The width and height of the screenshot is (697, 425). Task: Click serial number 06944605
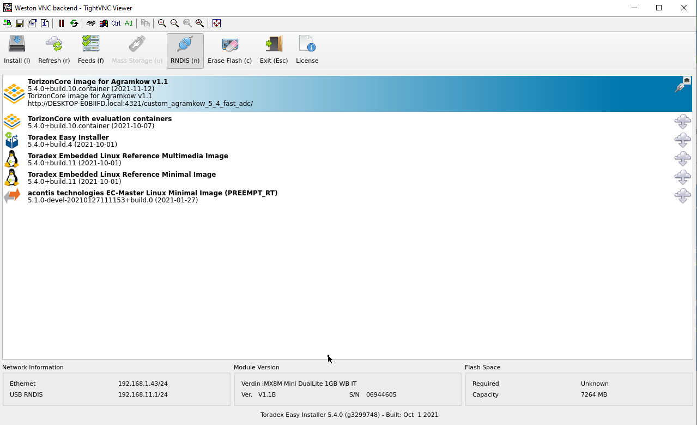381,394
